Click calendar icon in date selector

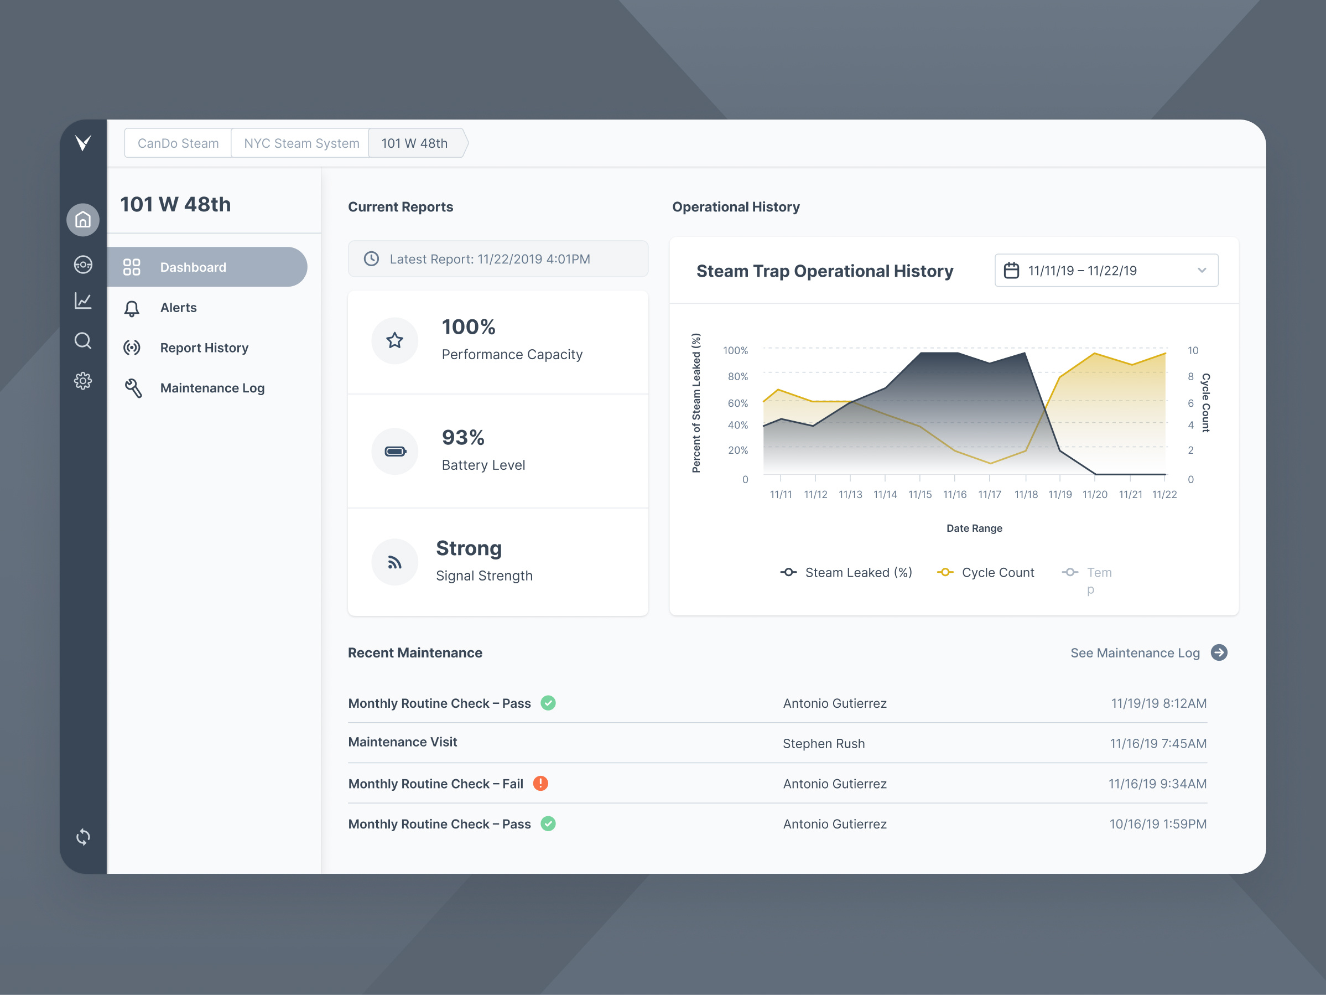[x=1011, y=271]
